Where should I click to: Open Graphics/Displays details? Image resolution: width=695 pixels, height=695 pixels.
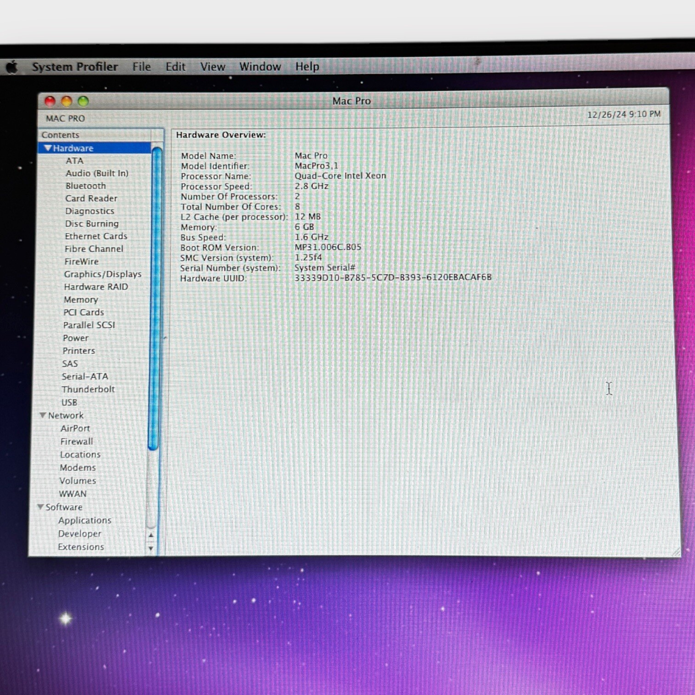[103, 274]
